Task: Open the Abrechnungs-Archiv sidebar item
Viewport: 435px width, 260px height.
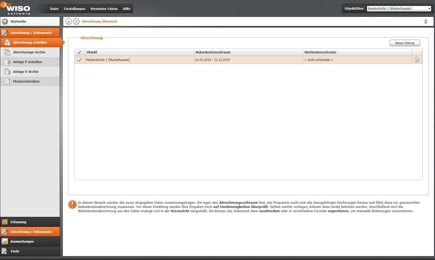Action: (x=29, y=52)
